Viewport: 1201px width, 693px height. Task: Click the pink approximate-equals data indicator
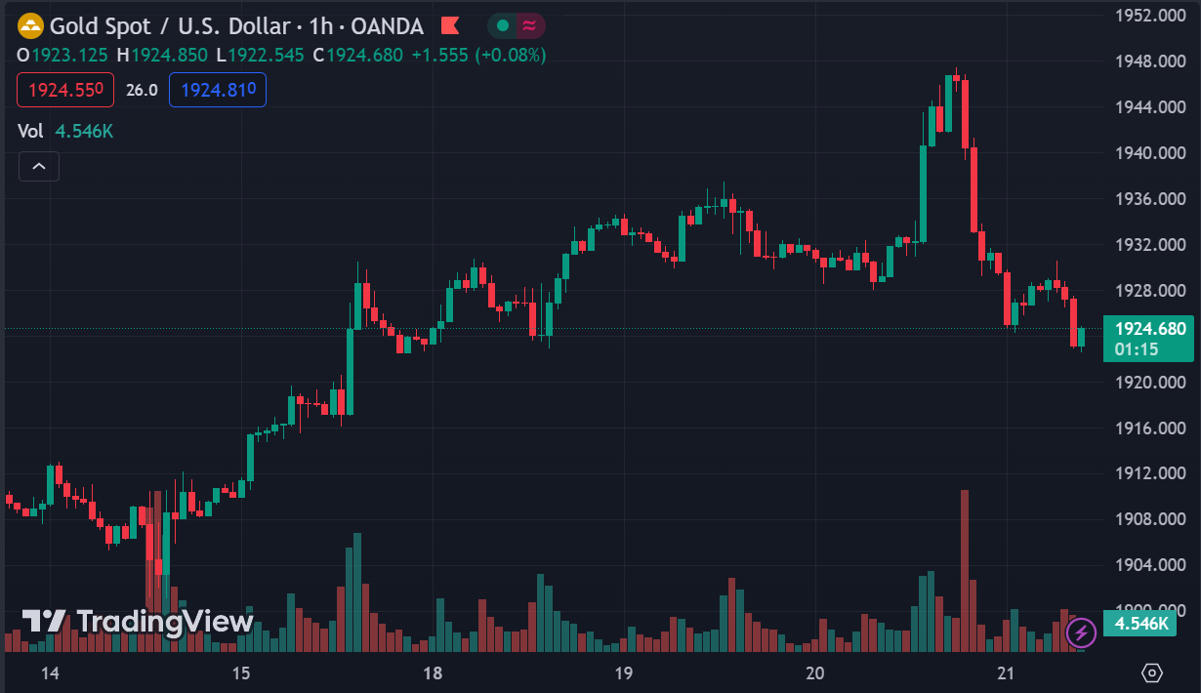point(529,26)
